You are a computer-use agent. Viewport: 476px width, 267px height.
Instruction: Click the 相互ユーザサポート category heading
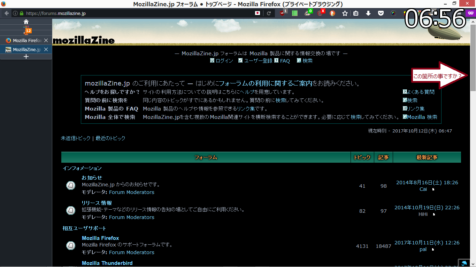click(84, 228)
